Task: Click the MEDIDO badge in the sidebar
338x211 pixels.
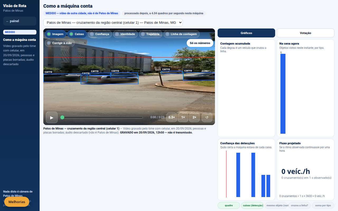Action: (20, 32)
